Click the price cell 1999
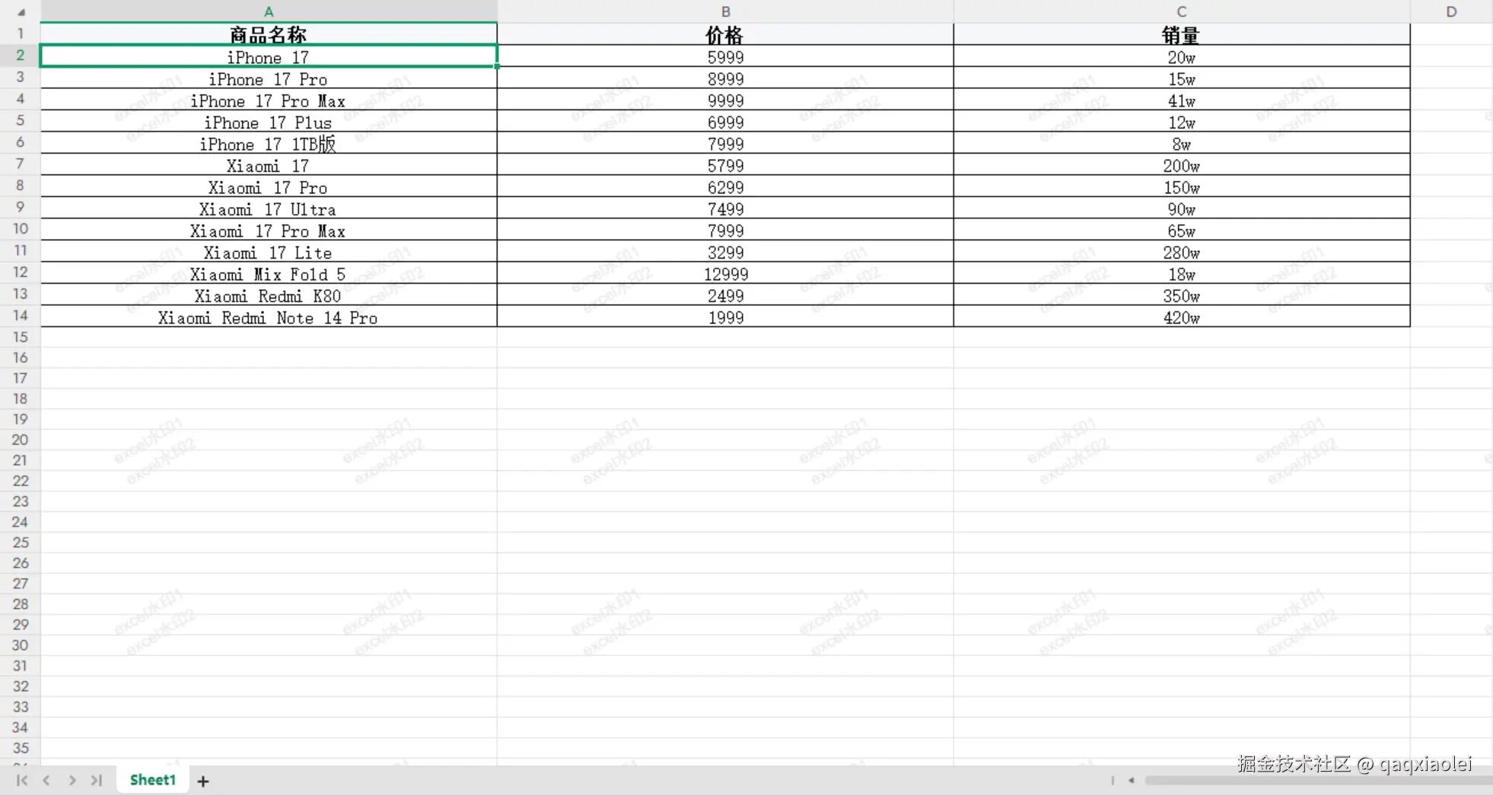The image size is (1493, 796). tap(725, 317)
